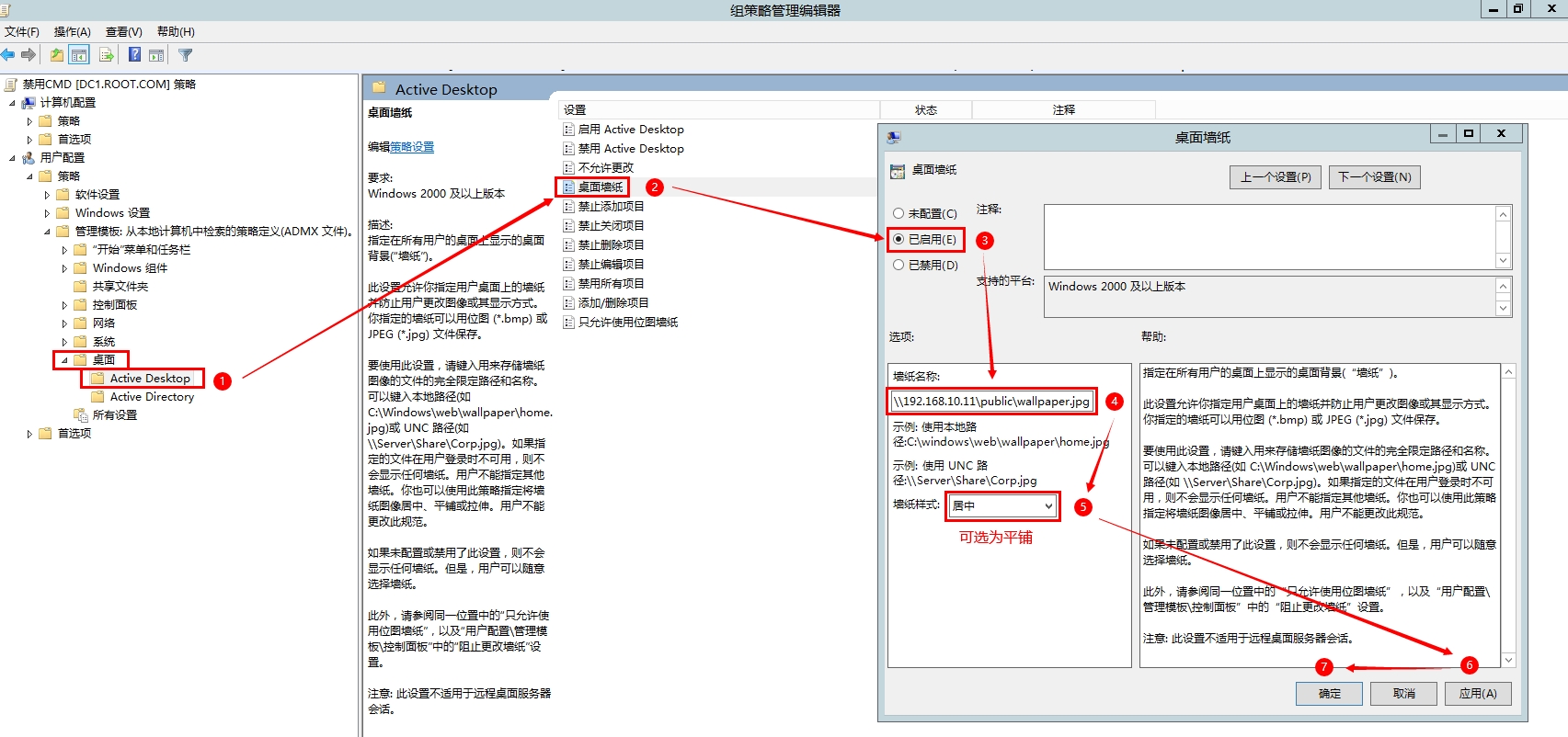Click the 策略设置 edit link
The image size is (1568, 737).
click(412, 147)
